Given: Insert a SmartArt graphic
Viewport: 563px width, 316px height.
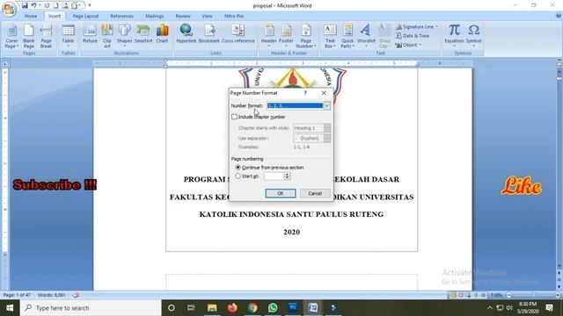Looking at the screenshot, I should tap(143, 34).
